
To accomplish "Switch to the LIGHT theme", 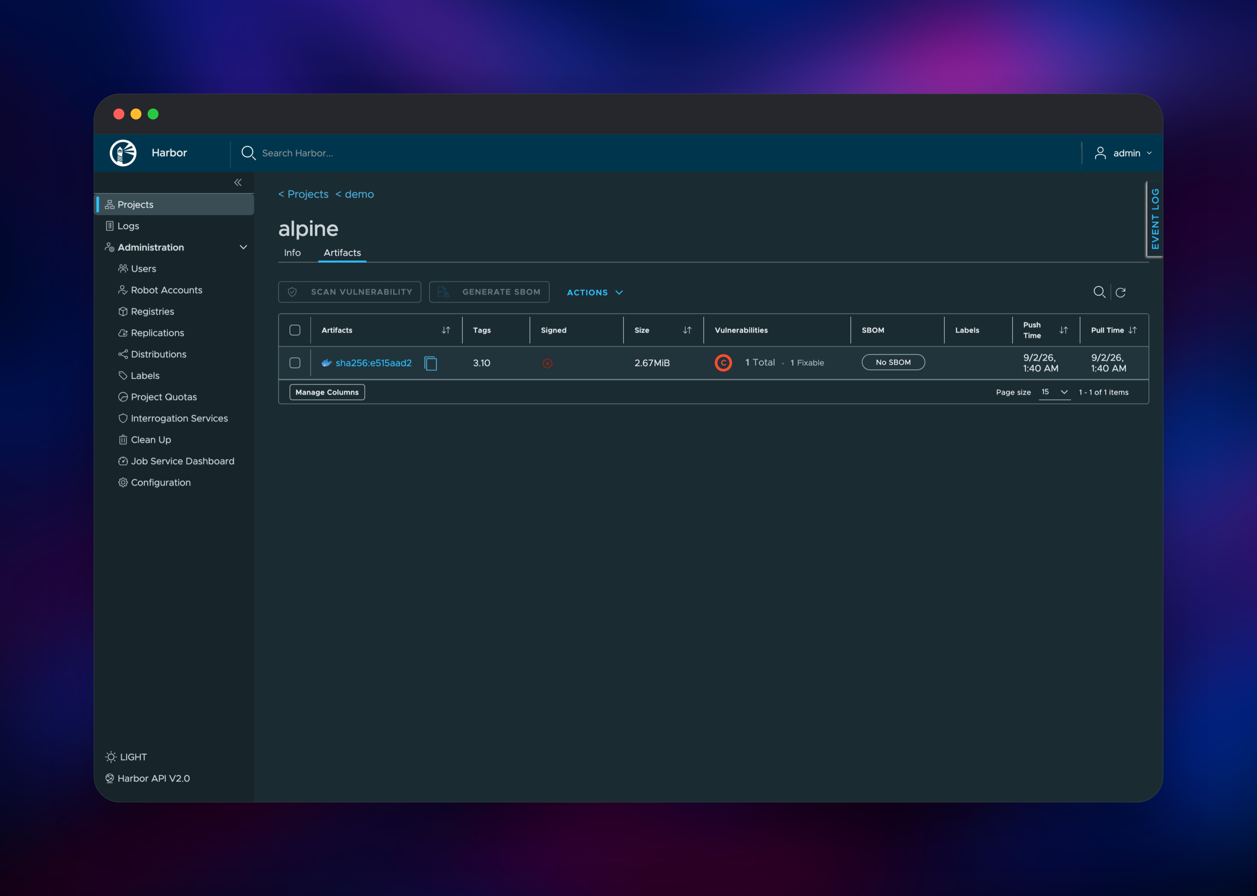I will click(x=126, y=757).
